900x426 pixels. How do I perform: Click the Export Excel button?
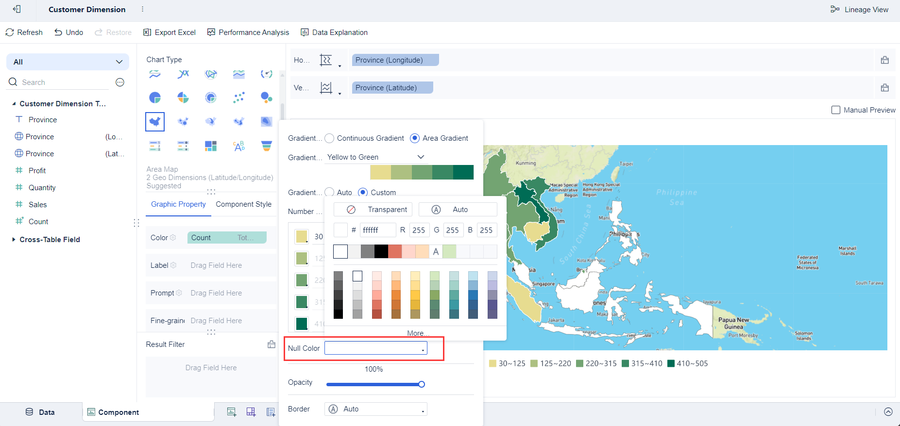point(170,33)
